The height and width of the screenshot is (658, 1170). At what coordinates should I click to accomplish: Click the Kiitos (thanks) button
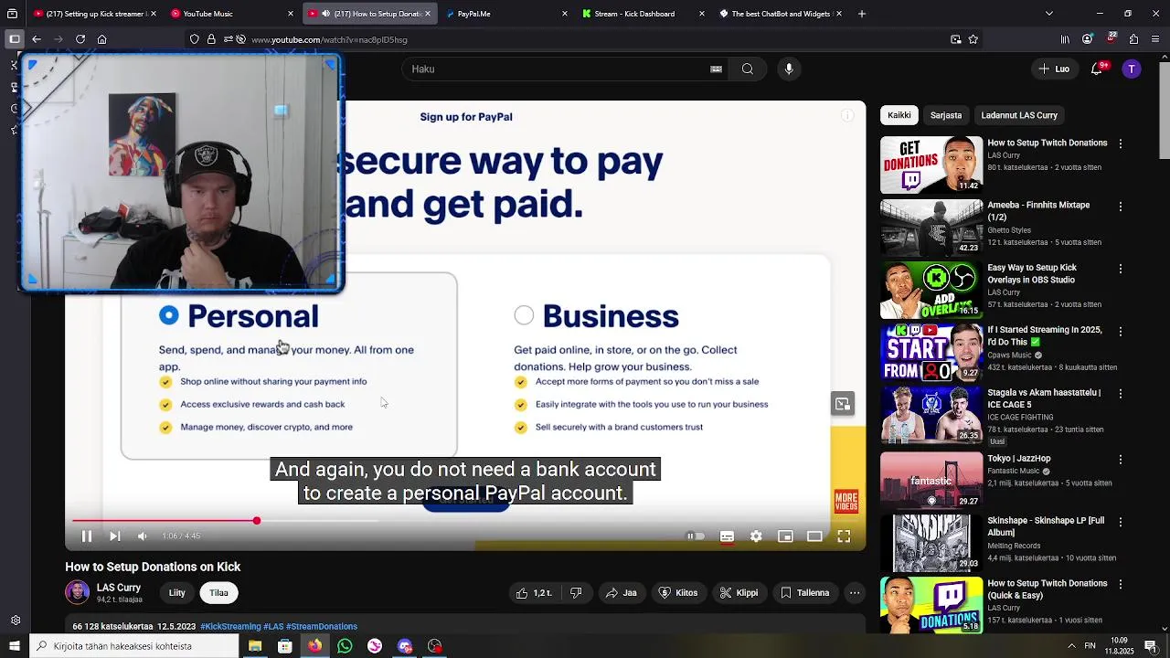(678, 593)
